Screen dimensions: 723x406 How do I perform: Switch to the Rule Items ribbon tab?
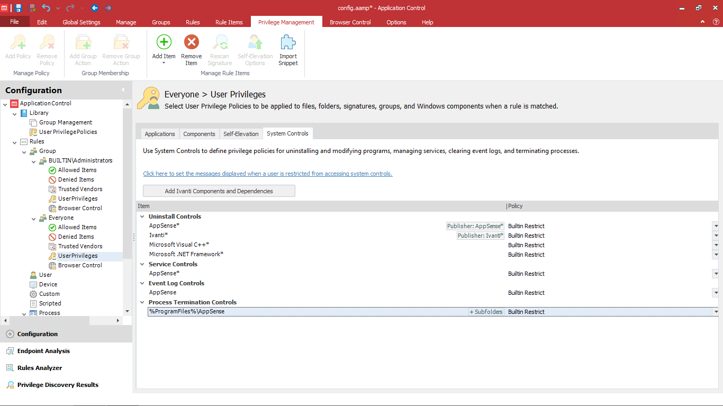(229, 22)
